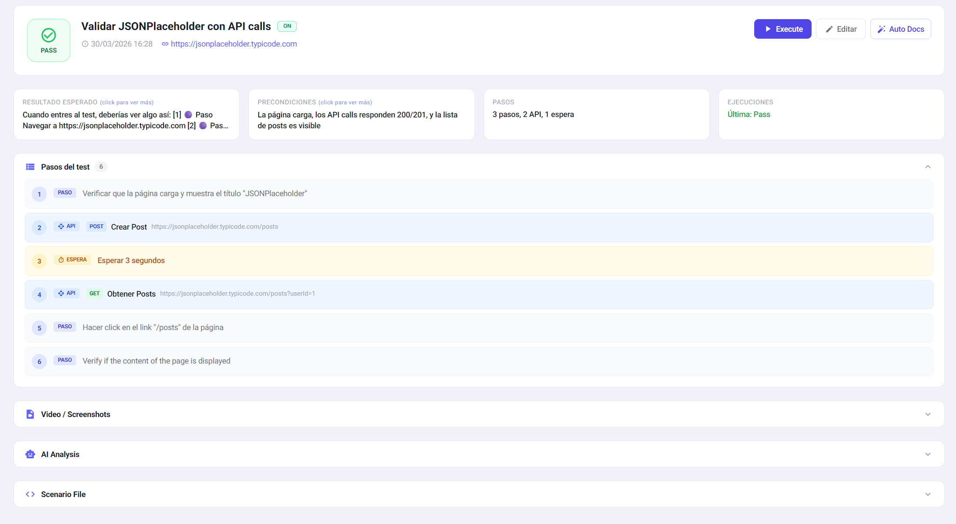Click the link chain icon beside URL
This screenshot has height=524, width=956.
point(165,44)
